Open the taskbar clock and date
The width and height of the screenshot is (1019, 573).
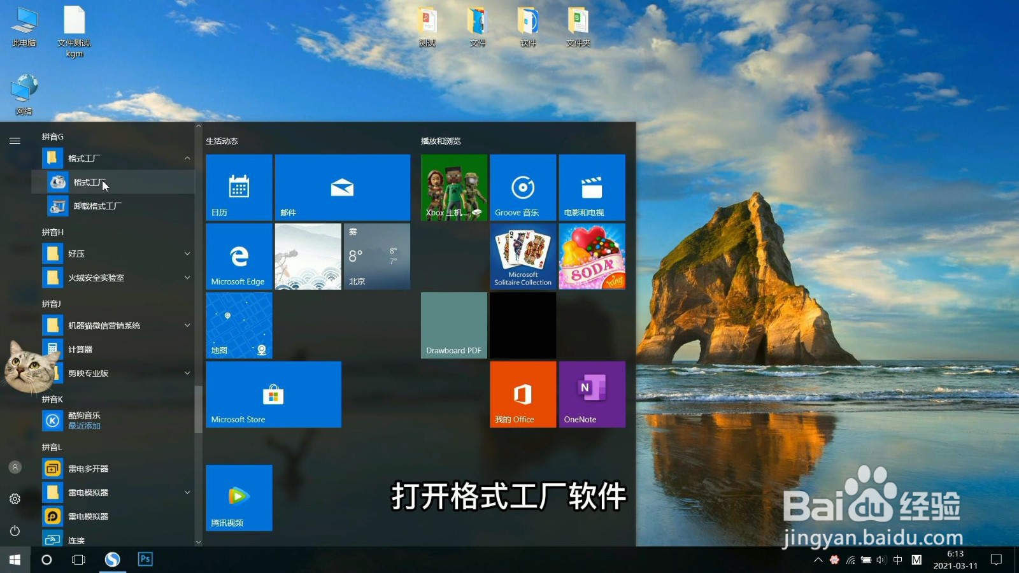pos(955,560)
